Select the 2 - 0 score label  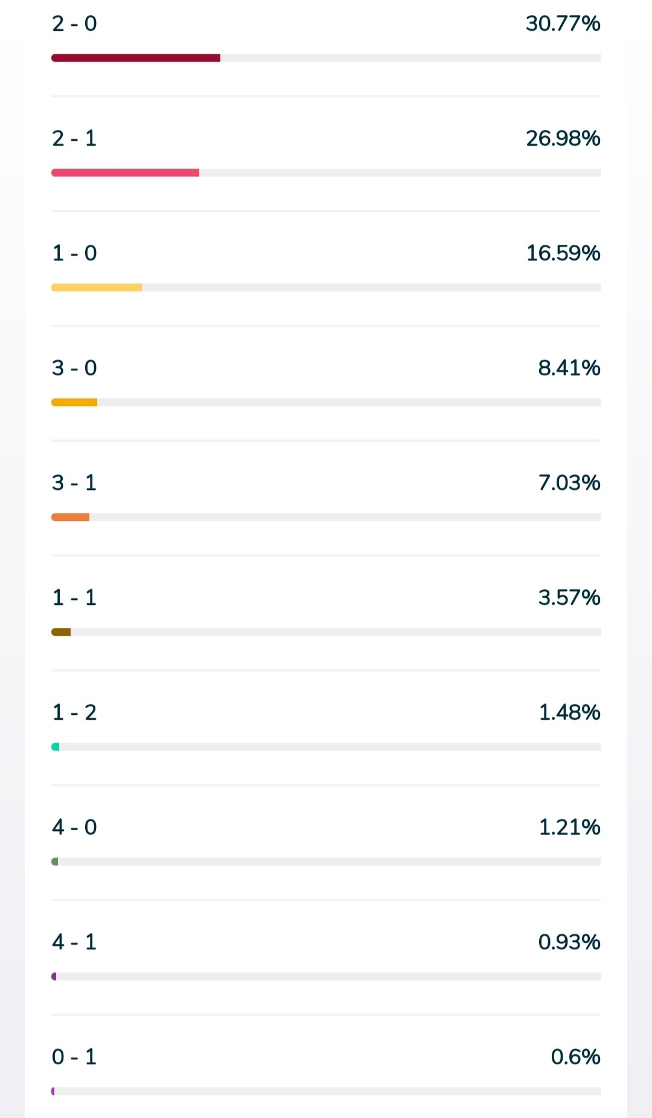point(74,24)
